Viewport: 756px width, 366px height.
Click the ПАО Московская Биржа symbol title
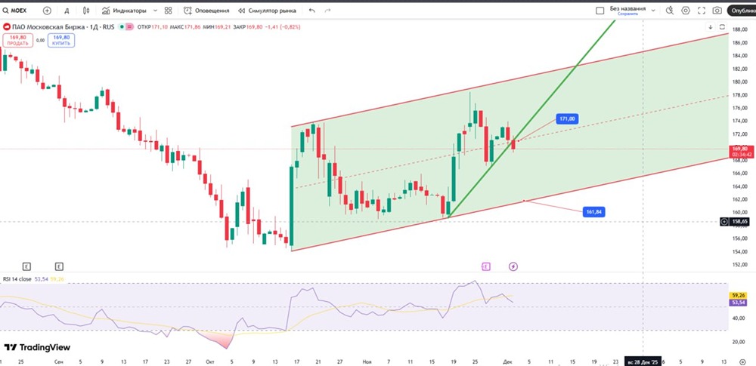click(62, 27)
